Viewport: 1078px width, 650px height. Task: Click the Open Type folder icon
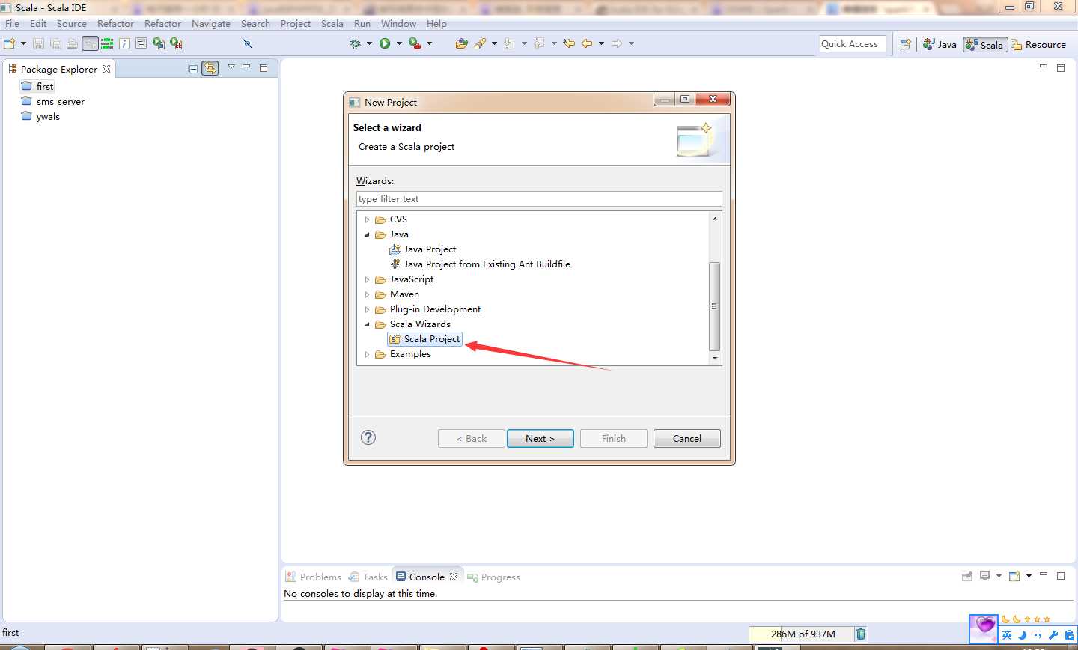pyautogui.click(x=462, y=43)
